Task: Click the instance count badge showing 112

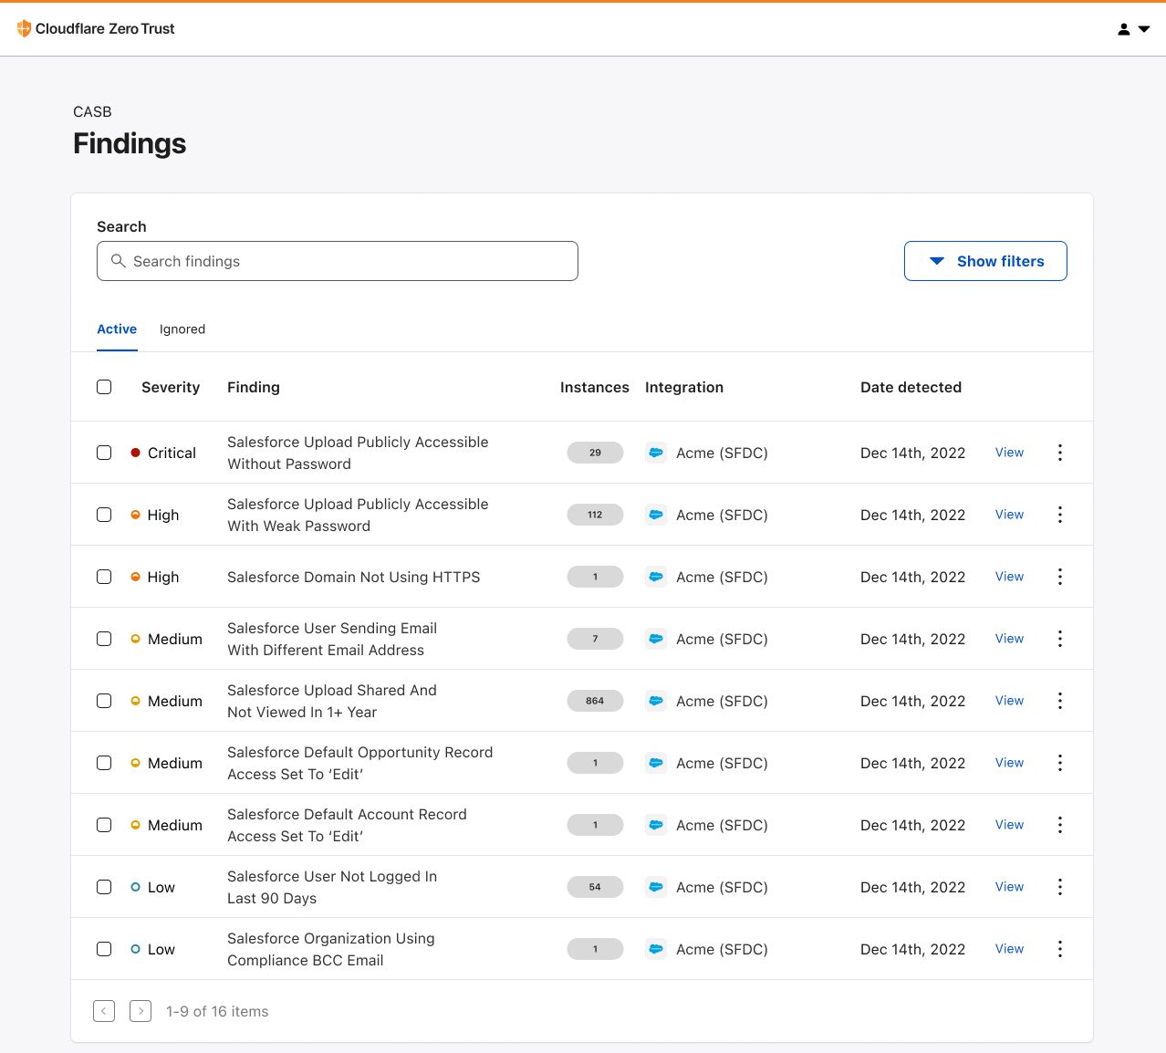Action: coord(595,515)
